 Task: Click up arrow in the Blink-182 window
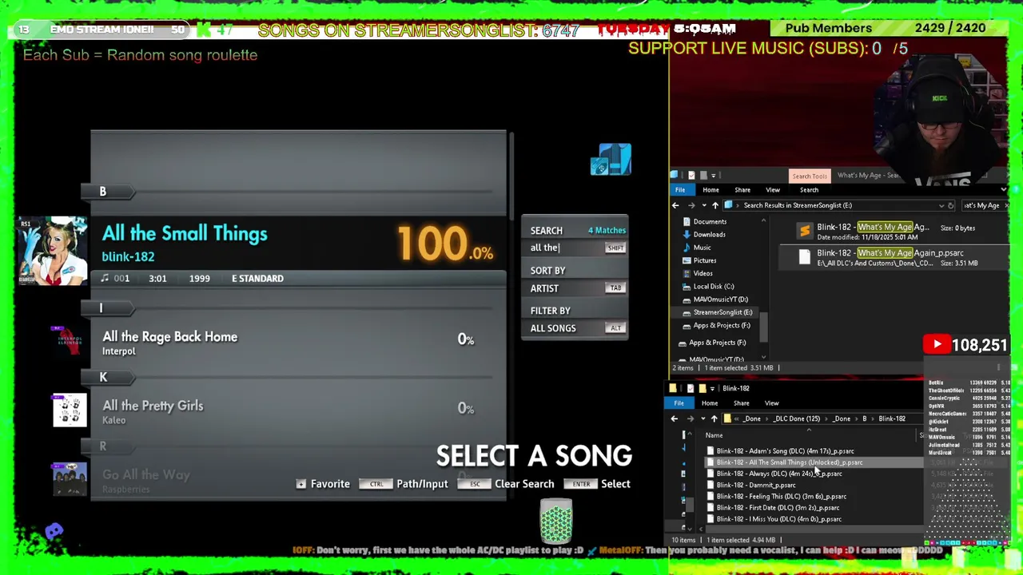tap(714, 418)
